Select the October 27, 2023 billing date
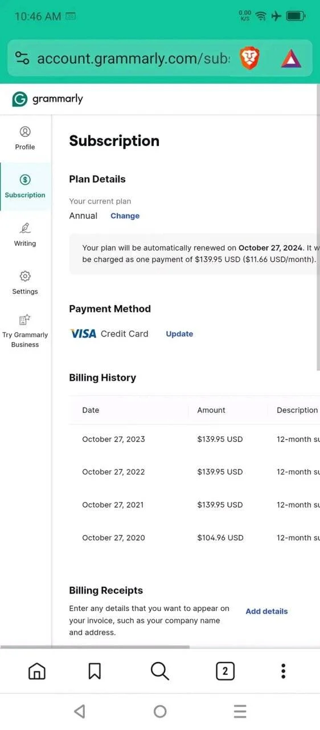The width and height of the screenshot is (320, 730). tap(113, 439)
